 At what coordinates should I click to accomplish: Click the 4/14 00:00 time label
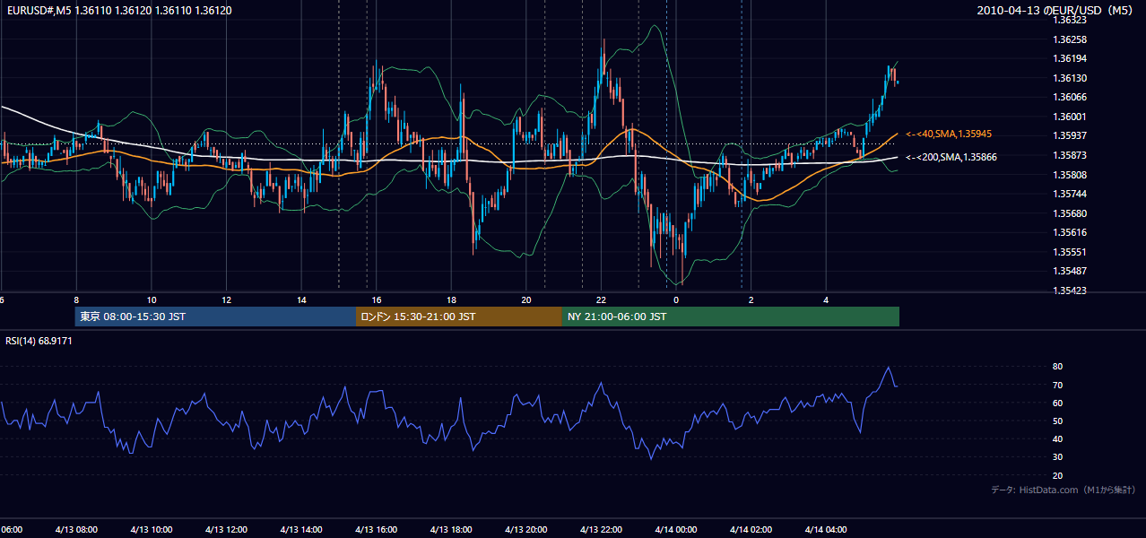click(x=676, y=529)
